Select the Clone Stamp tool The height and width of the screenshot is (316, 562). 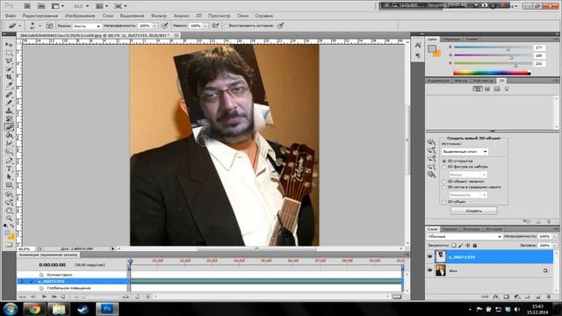pyautogui.click(x=9, y=111)
